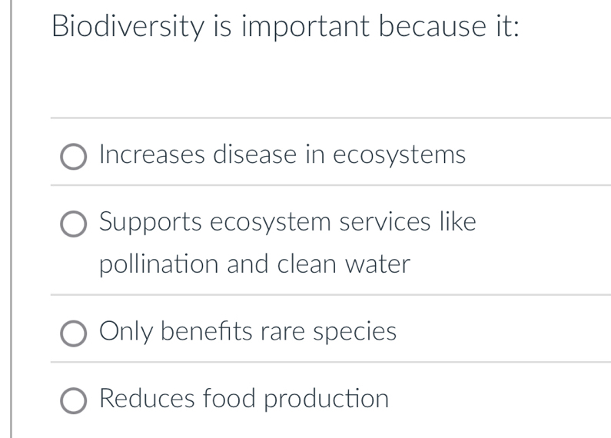The height and width of the screenshot is (438, 611).
Task: Click the word 'because' in the question heading
Action: point(429,30)
